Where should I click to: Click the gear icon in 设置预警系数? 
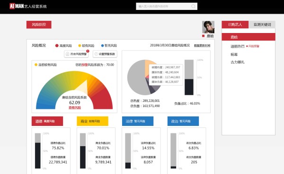96,54
